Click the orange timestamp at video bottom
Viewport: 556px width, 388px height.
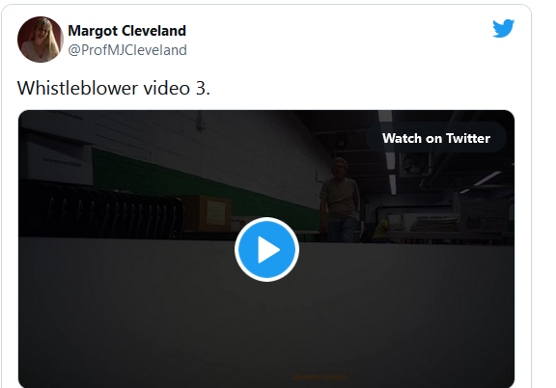[319, 377]
